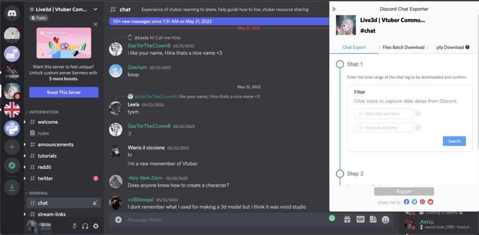This screenshot has height=235, width=479.
Task: Click create invite icon on chat channel
Action: click(x=95, y=203)
